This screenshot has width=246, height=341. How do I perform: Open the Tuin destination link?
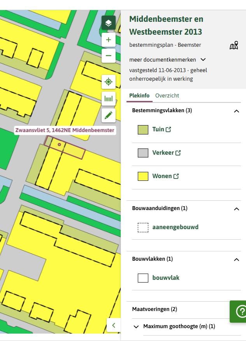[x=162, y=129]
